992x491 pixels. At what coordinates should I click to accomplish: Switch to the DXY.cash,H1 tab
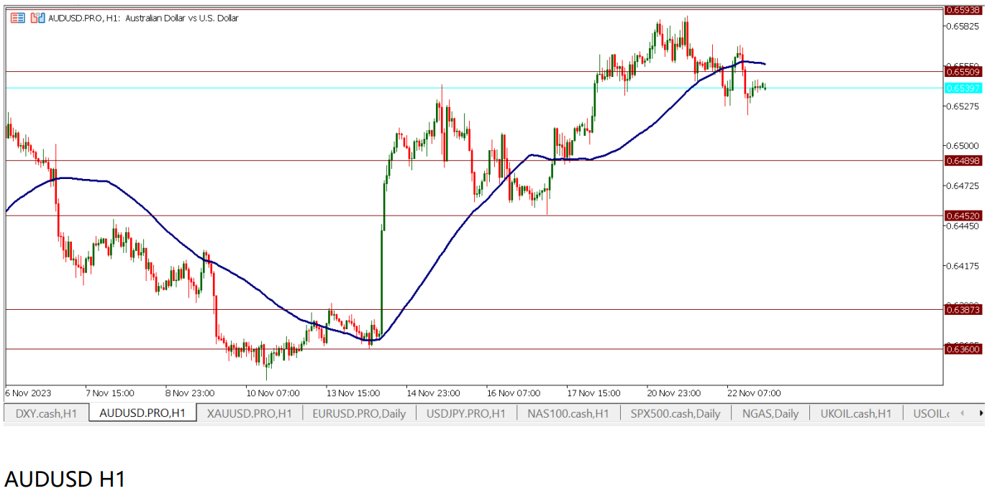click(x=46, y=413)
